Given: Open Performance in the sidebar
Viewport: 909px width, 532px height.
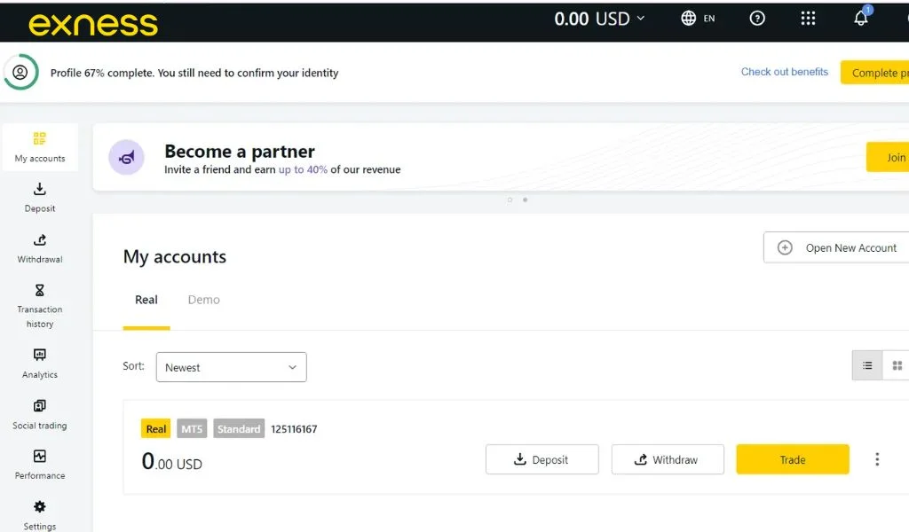Looking at the screenshot, I should tap(40, 464).
